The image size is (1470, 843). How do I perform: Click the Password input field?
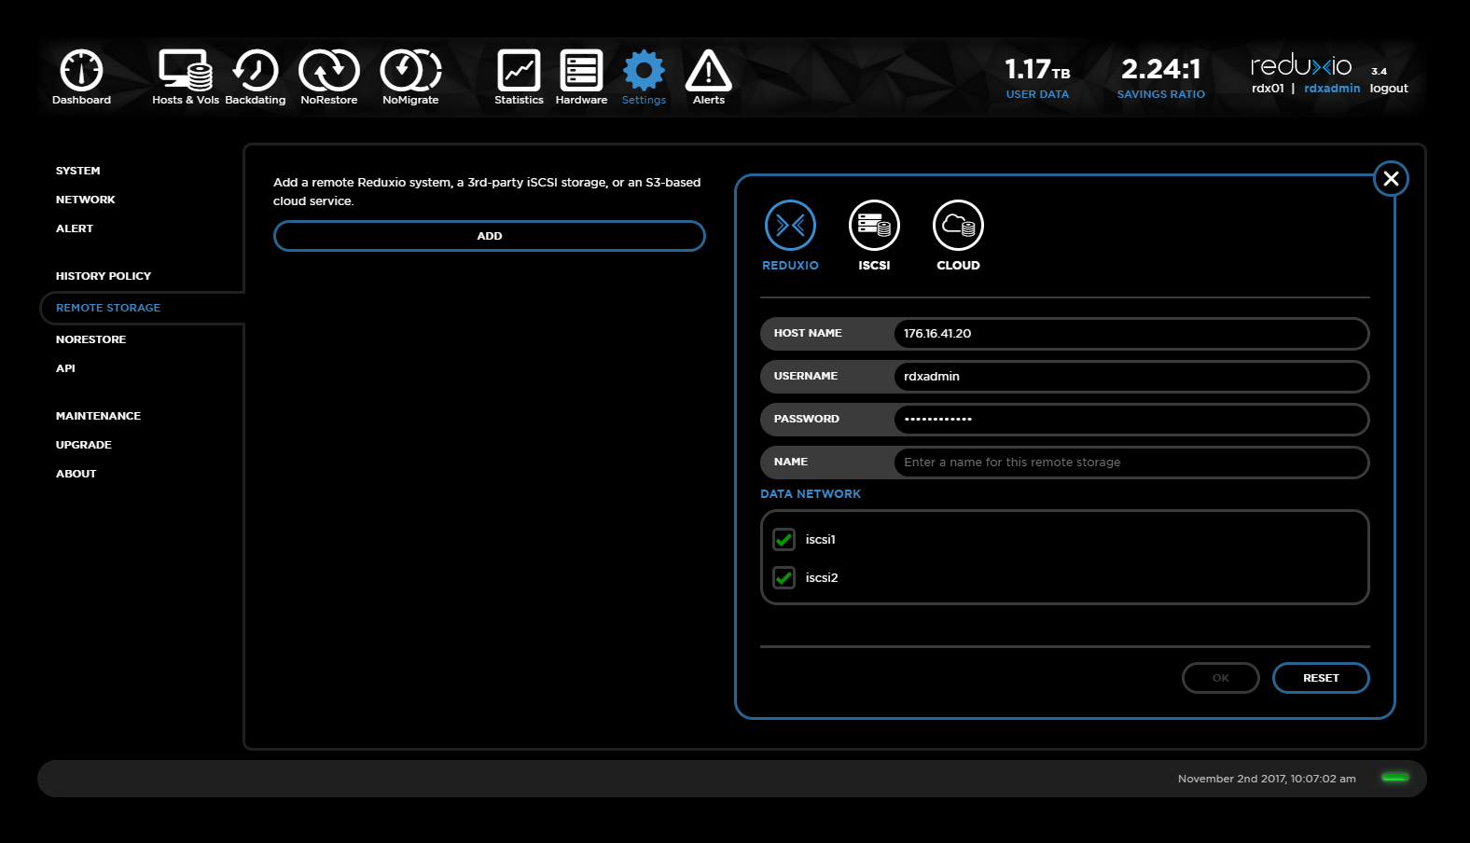click(x=1130, y=420)
